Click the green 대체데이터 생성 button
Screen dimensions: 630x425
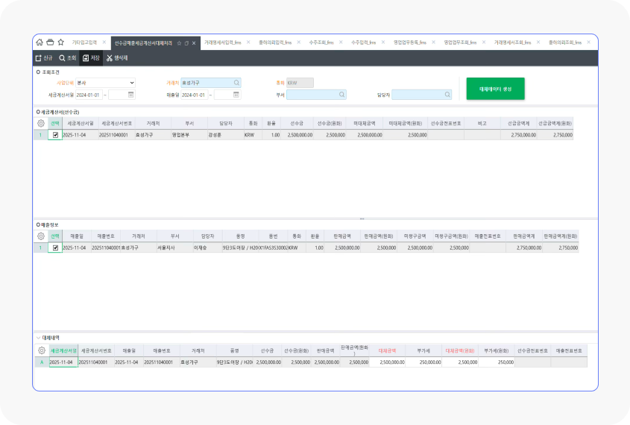click(x=495, y=89)
